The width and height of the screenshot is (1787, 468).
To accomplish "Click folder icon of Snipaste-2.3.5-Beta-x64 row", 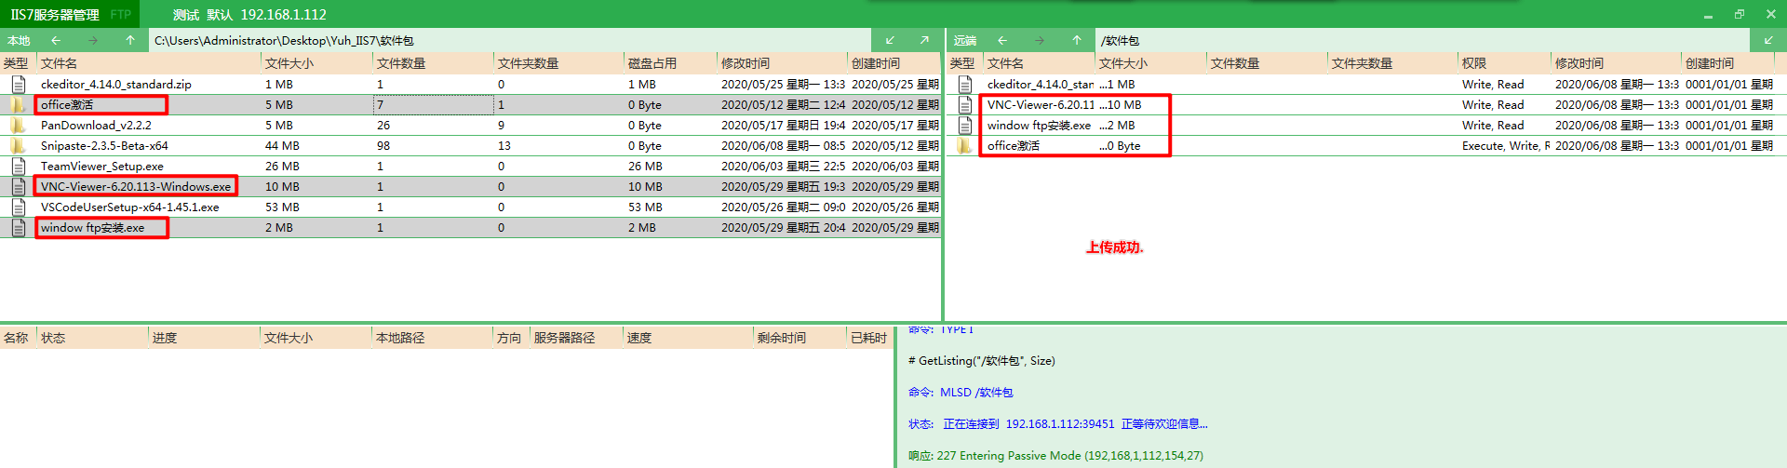I will pyautogui.click(x=18, y=145).
